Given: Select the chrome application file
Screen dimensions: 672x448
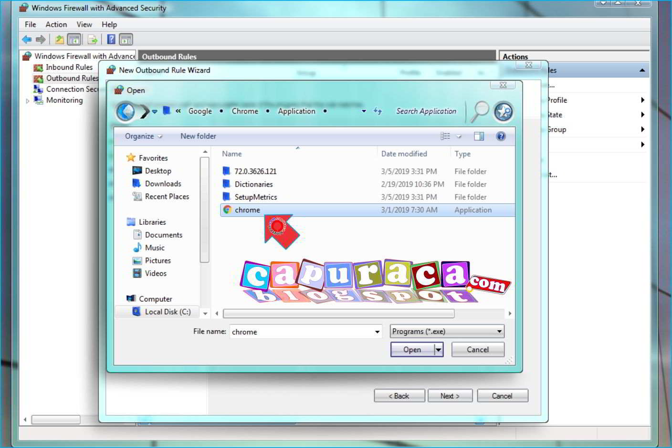Looking at the screenshot, I should pyautogui.click(x=367, y=210).
